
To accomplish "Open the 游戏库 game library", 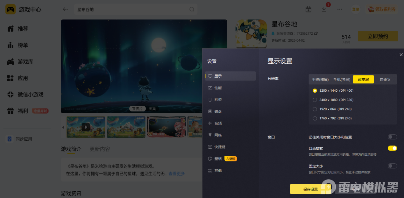I will pyautogui.click(x=20, y=62).
